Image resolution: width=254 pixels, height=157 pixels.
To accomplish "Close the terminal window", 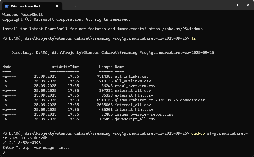I will click(x=248, y=5).
